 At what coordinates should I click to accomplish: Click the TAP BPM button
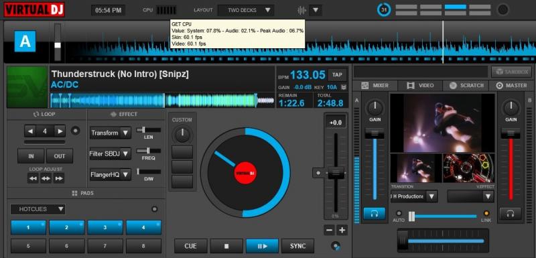[338, 75]
